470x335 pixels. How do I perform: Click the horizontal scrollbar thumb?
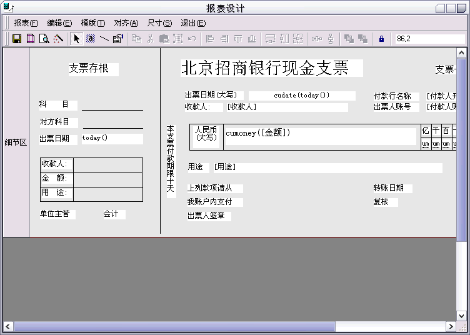pos(174,326)
